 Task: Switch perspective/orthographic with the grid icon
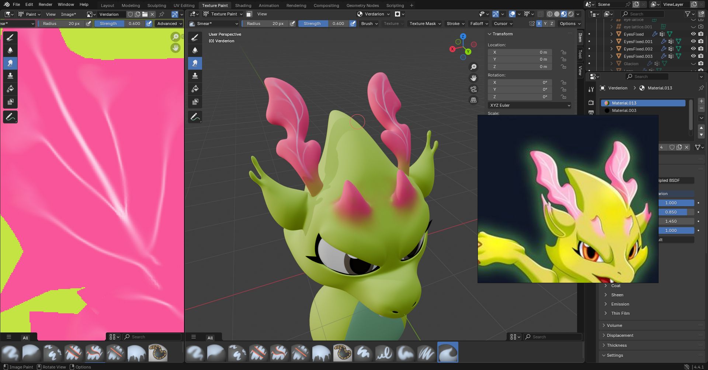(x=473, y=100)
